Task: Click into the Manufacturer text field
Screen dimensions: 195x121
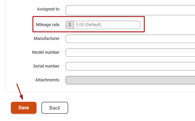Action: click(130, 39)
